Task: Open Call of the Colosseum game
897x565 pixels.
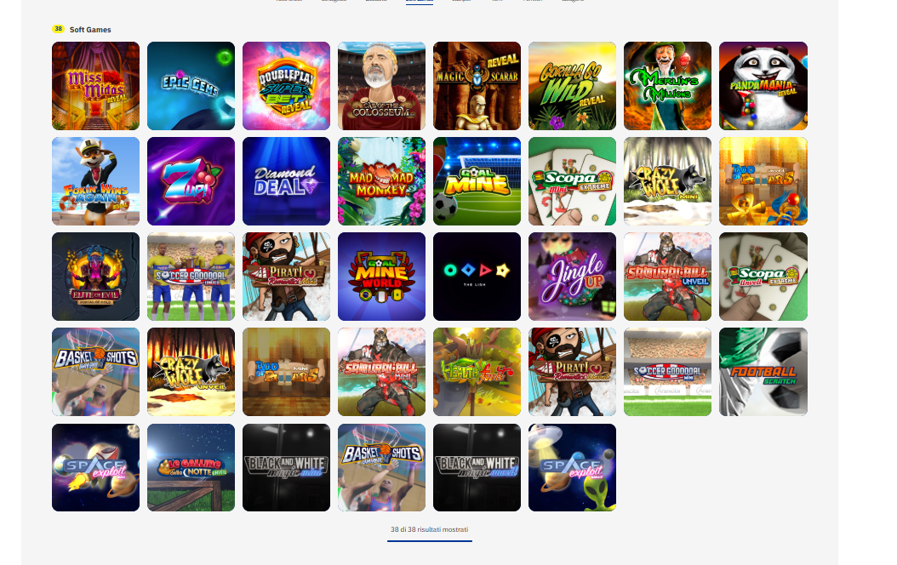Action: pyautogui.click(x=381, y=86)
